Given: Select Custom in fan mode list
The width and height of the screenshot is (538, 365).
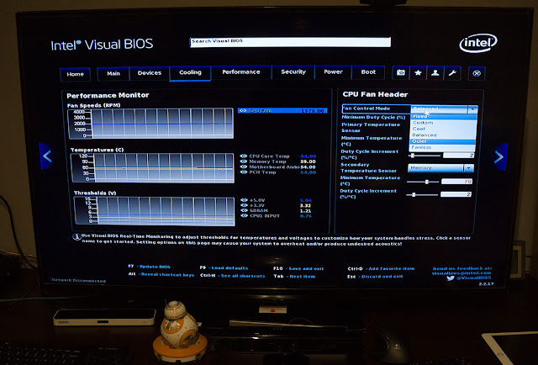Looking at the screenshot, I should (x=443, y=123).
